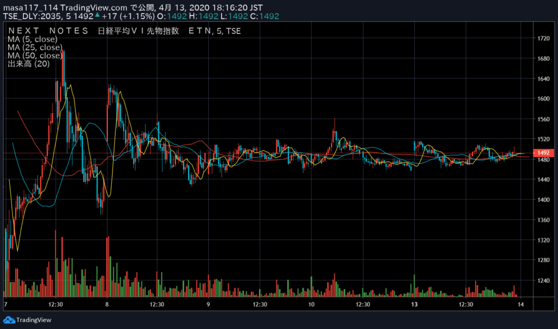The width and height of the screenshot is (558, 329).
Task: Click the masa117_114 author name
Action: point(31,8)
